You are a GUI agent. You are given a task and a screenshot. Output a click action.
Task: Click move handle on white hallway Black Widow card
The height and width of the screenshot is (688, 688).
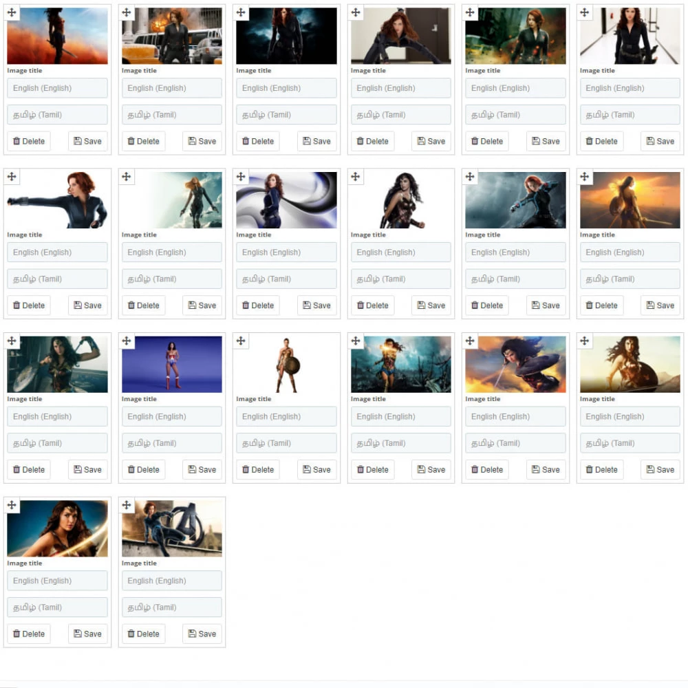pyautogui.click(x=584, y=12)
